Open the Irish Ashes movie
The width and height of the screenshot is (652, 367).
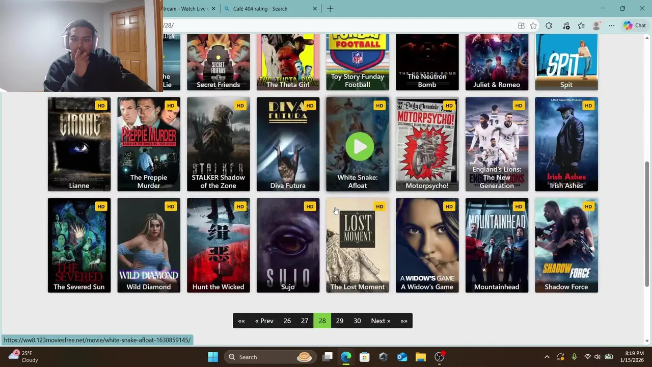(566, 144)
